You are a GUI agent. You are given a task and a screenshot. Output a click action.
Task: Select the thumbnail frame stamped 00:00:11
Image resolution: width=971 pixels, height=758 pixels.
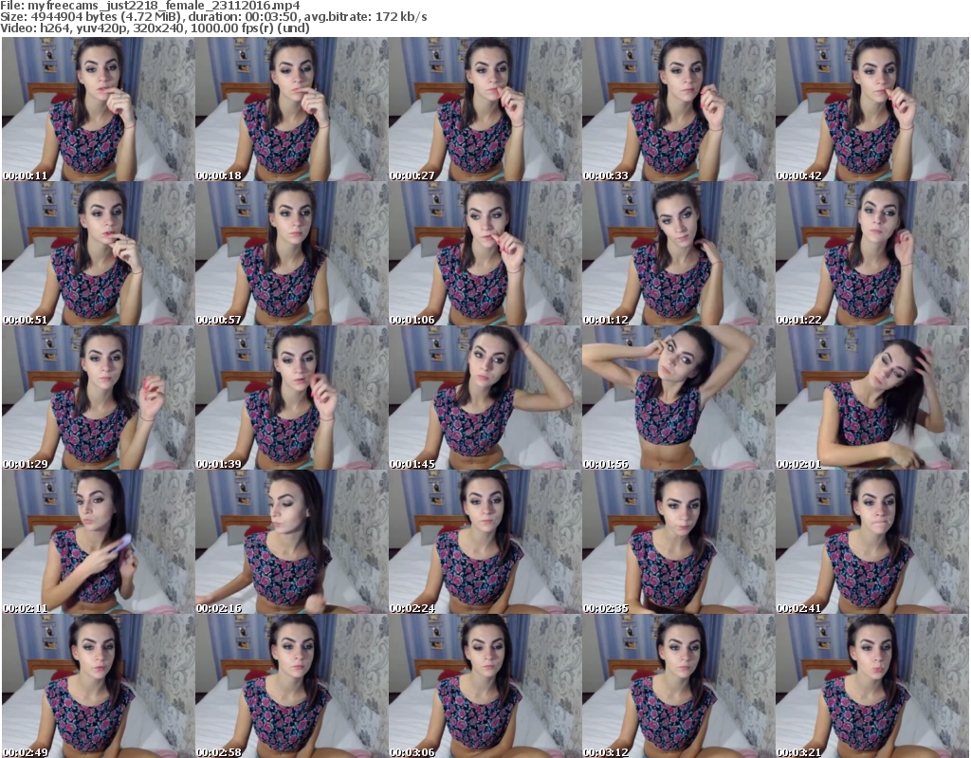click(98, 109)
